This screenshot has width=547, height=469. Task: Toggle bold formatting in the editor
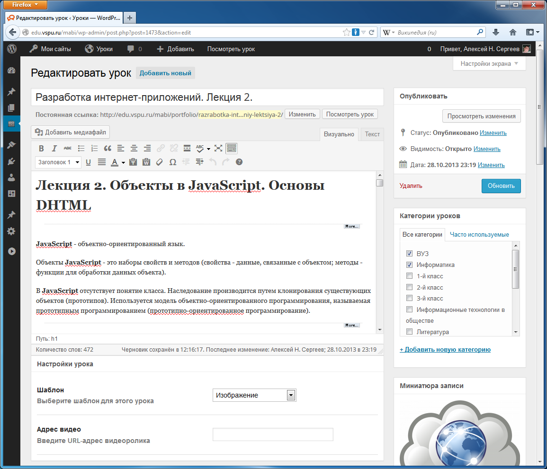click(x=41, y=148)
